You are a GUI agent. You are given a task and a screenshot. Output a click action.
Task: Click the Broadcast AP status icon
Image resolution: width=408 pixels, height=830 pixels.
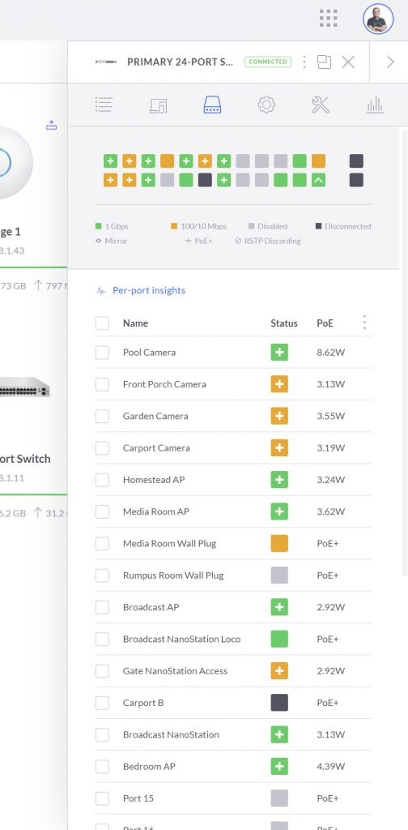279,607
